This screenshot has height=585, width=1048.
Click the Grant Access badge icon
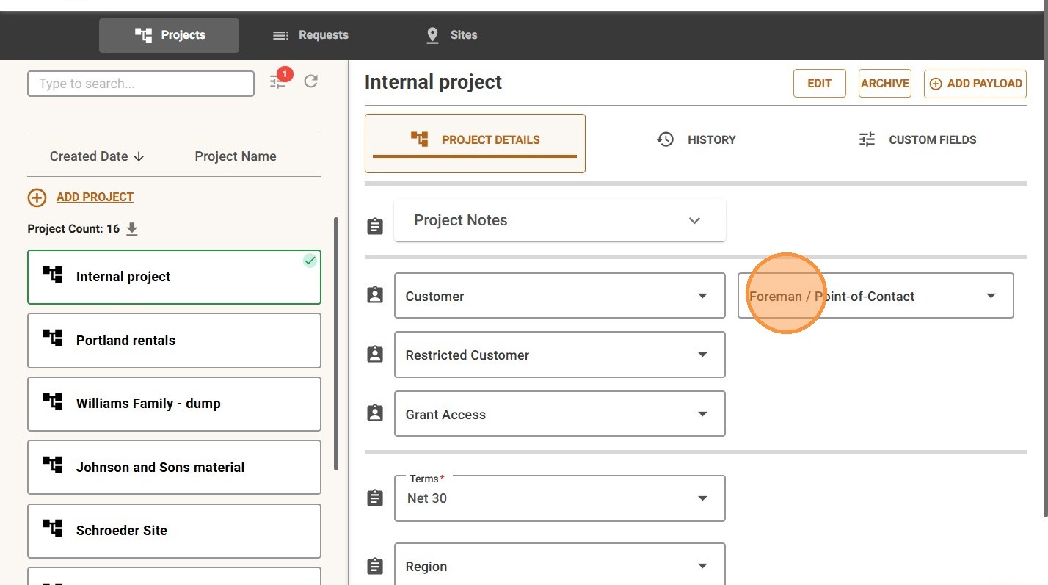coord(375,413)
